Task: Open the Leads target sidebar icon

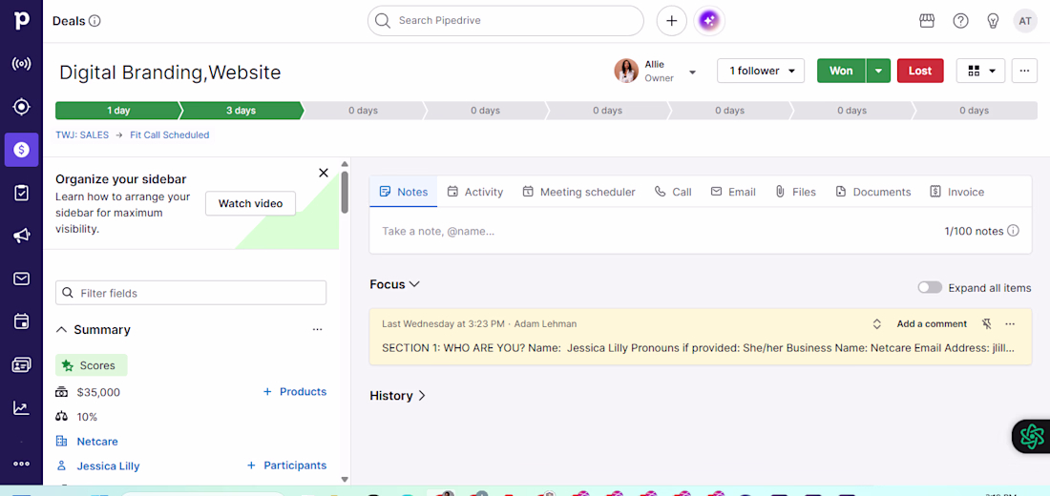Action: coord(21,107)
